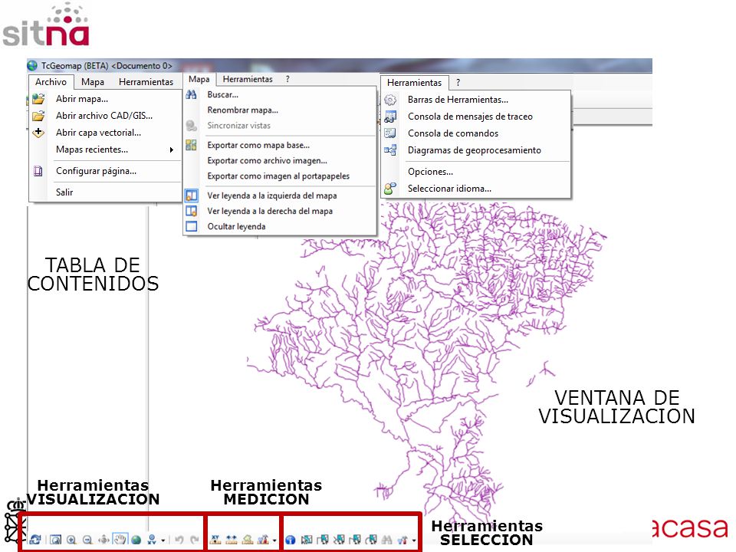Select the zoom window tool

pos(55,540)
